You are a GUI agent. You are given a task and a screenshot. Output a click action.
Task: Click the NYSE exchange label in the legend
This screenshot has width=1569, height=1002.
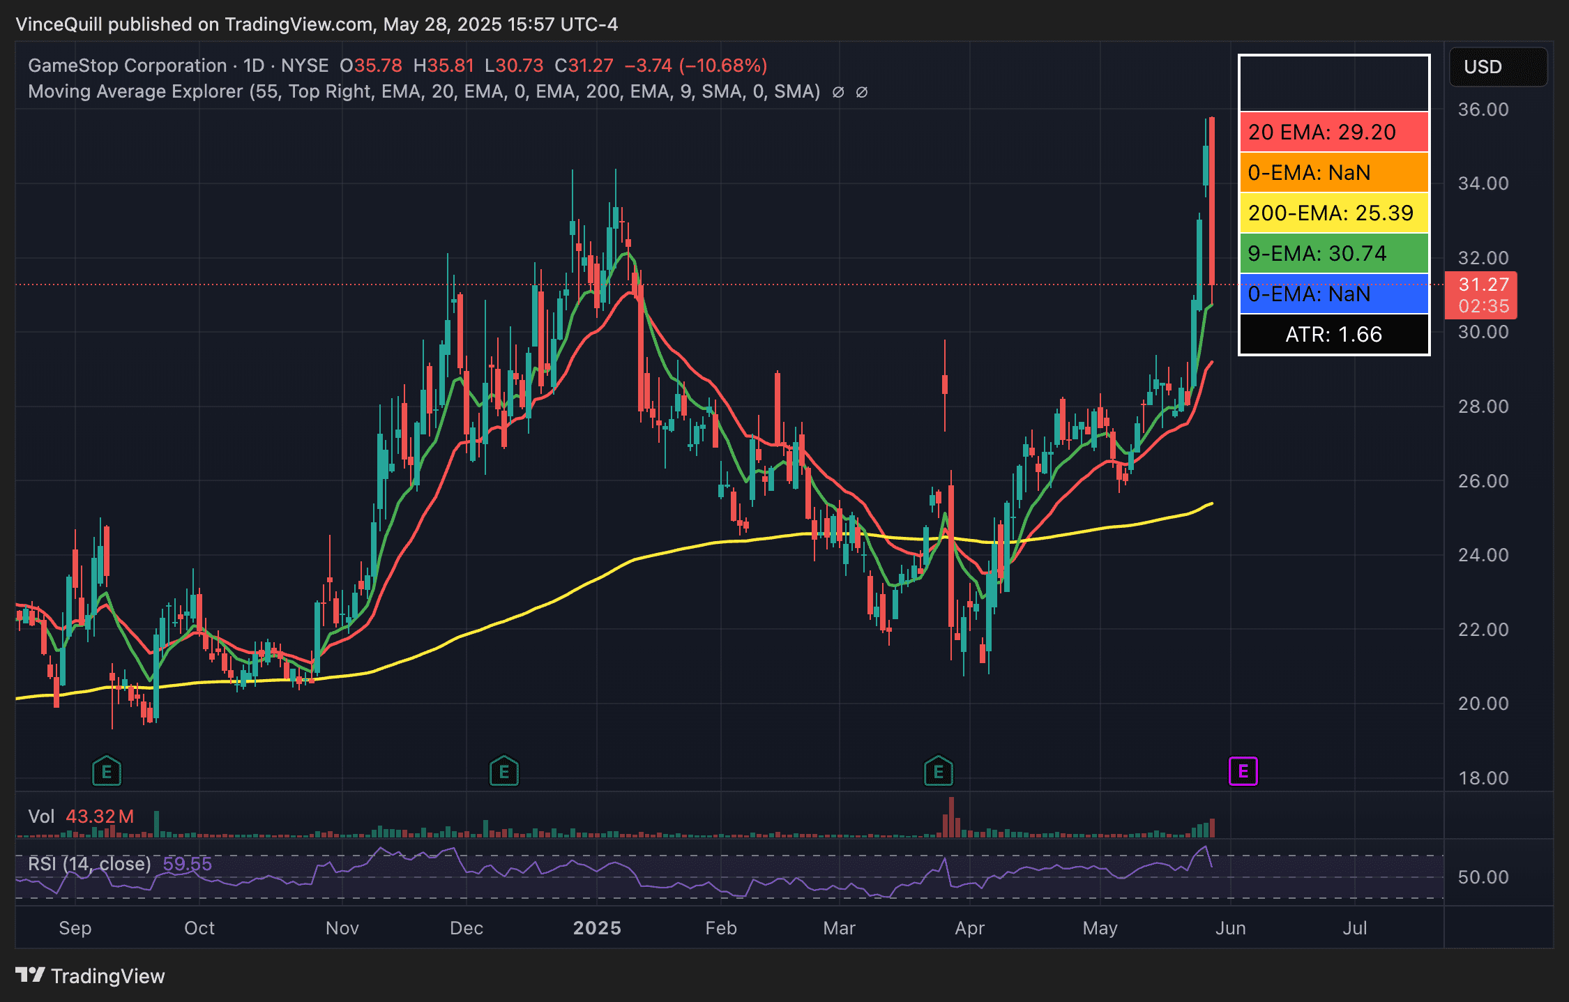click(305, 65)
